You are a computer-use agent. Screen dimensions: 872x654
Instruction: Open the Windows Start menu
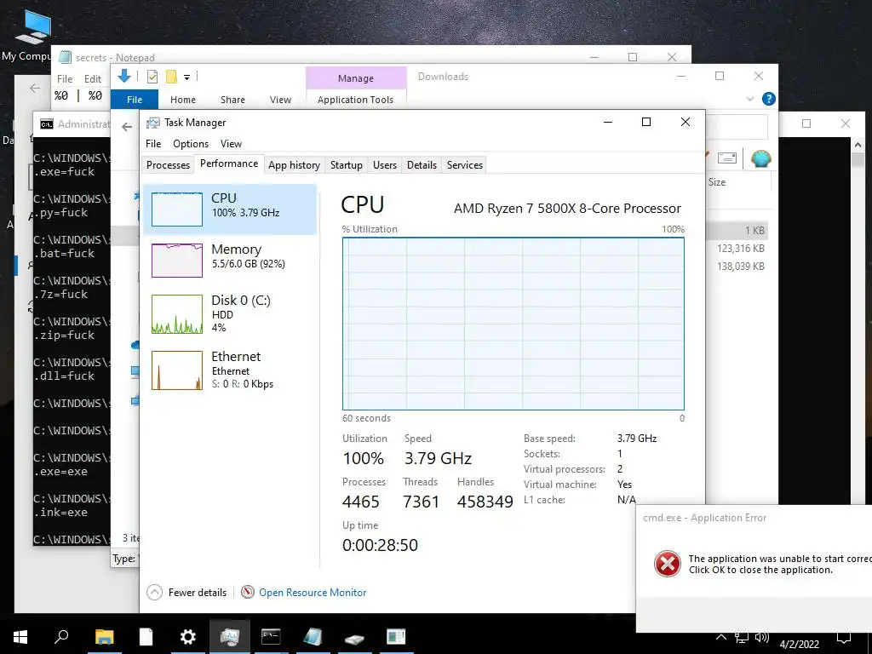tap(20, 637)
